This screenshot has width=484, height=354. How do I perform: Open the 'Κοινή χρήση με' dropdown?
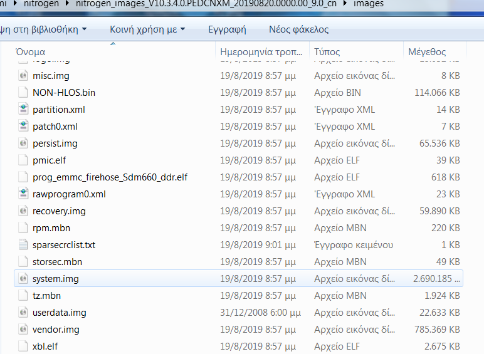147,29
